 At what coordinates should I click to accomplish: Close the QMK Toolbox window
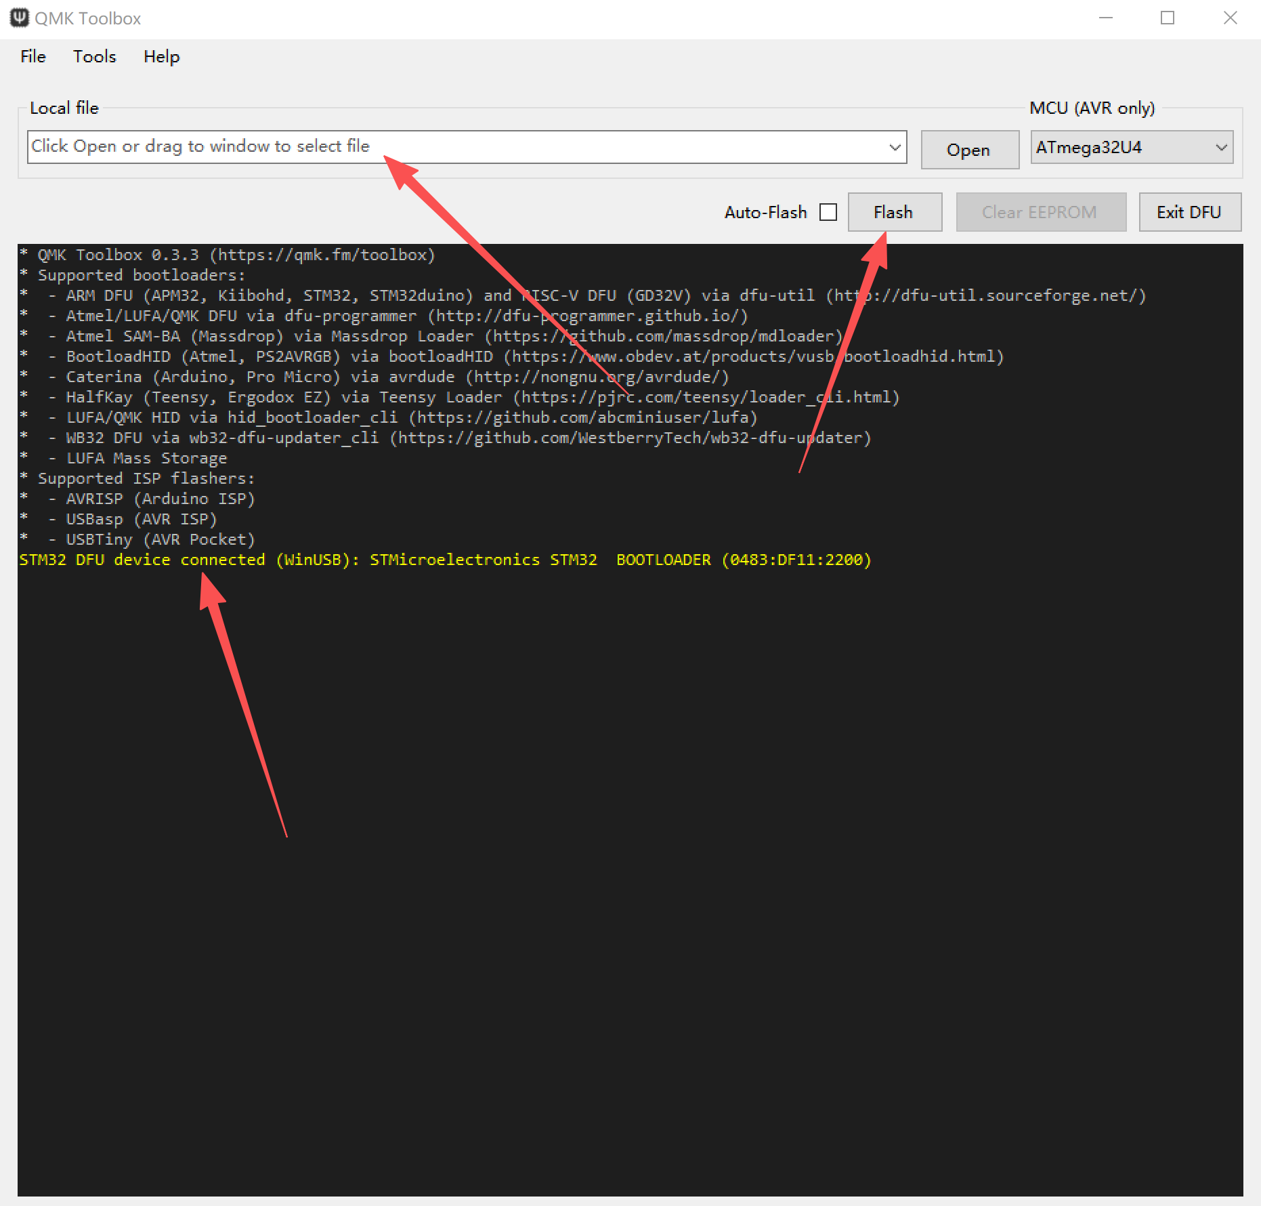coord(1230,18)
